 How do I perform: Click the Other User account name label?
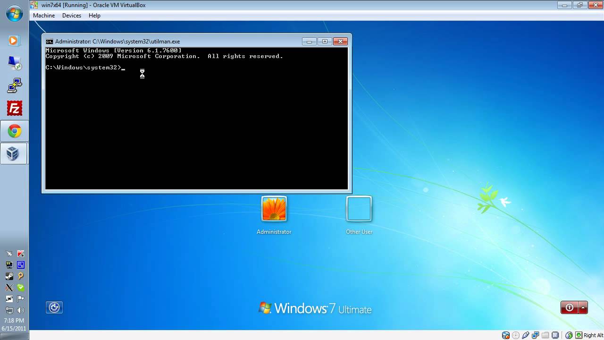tap(359, 232)
